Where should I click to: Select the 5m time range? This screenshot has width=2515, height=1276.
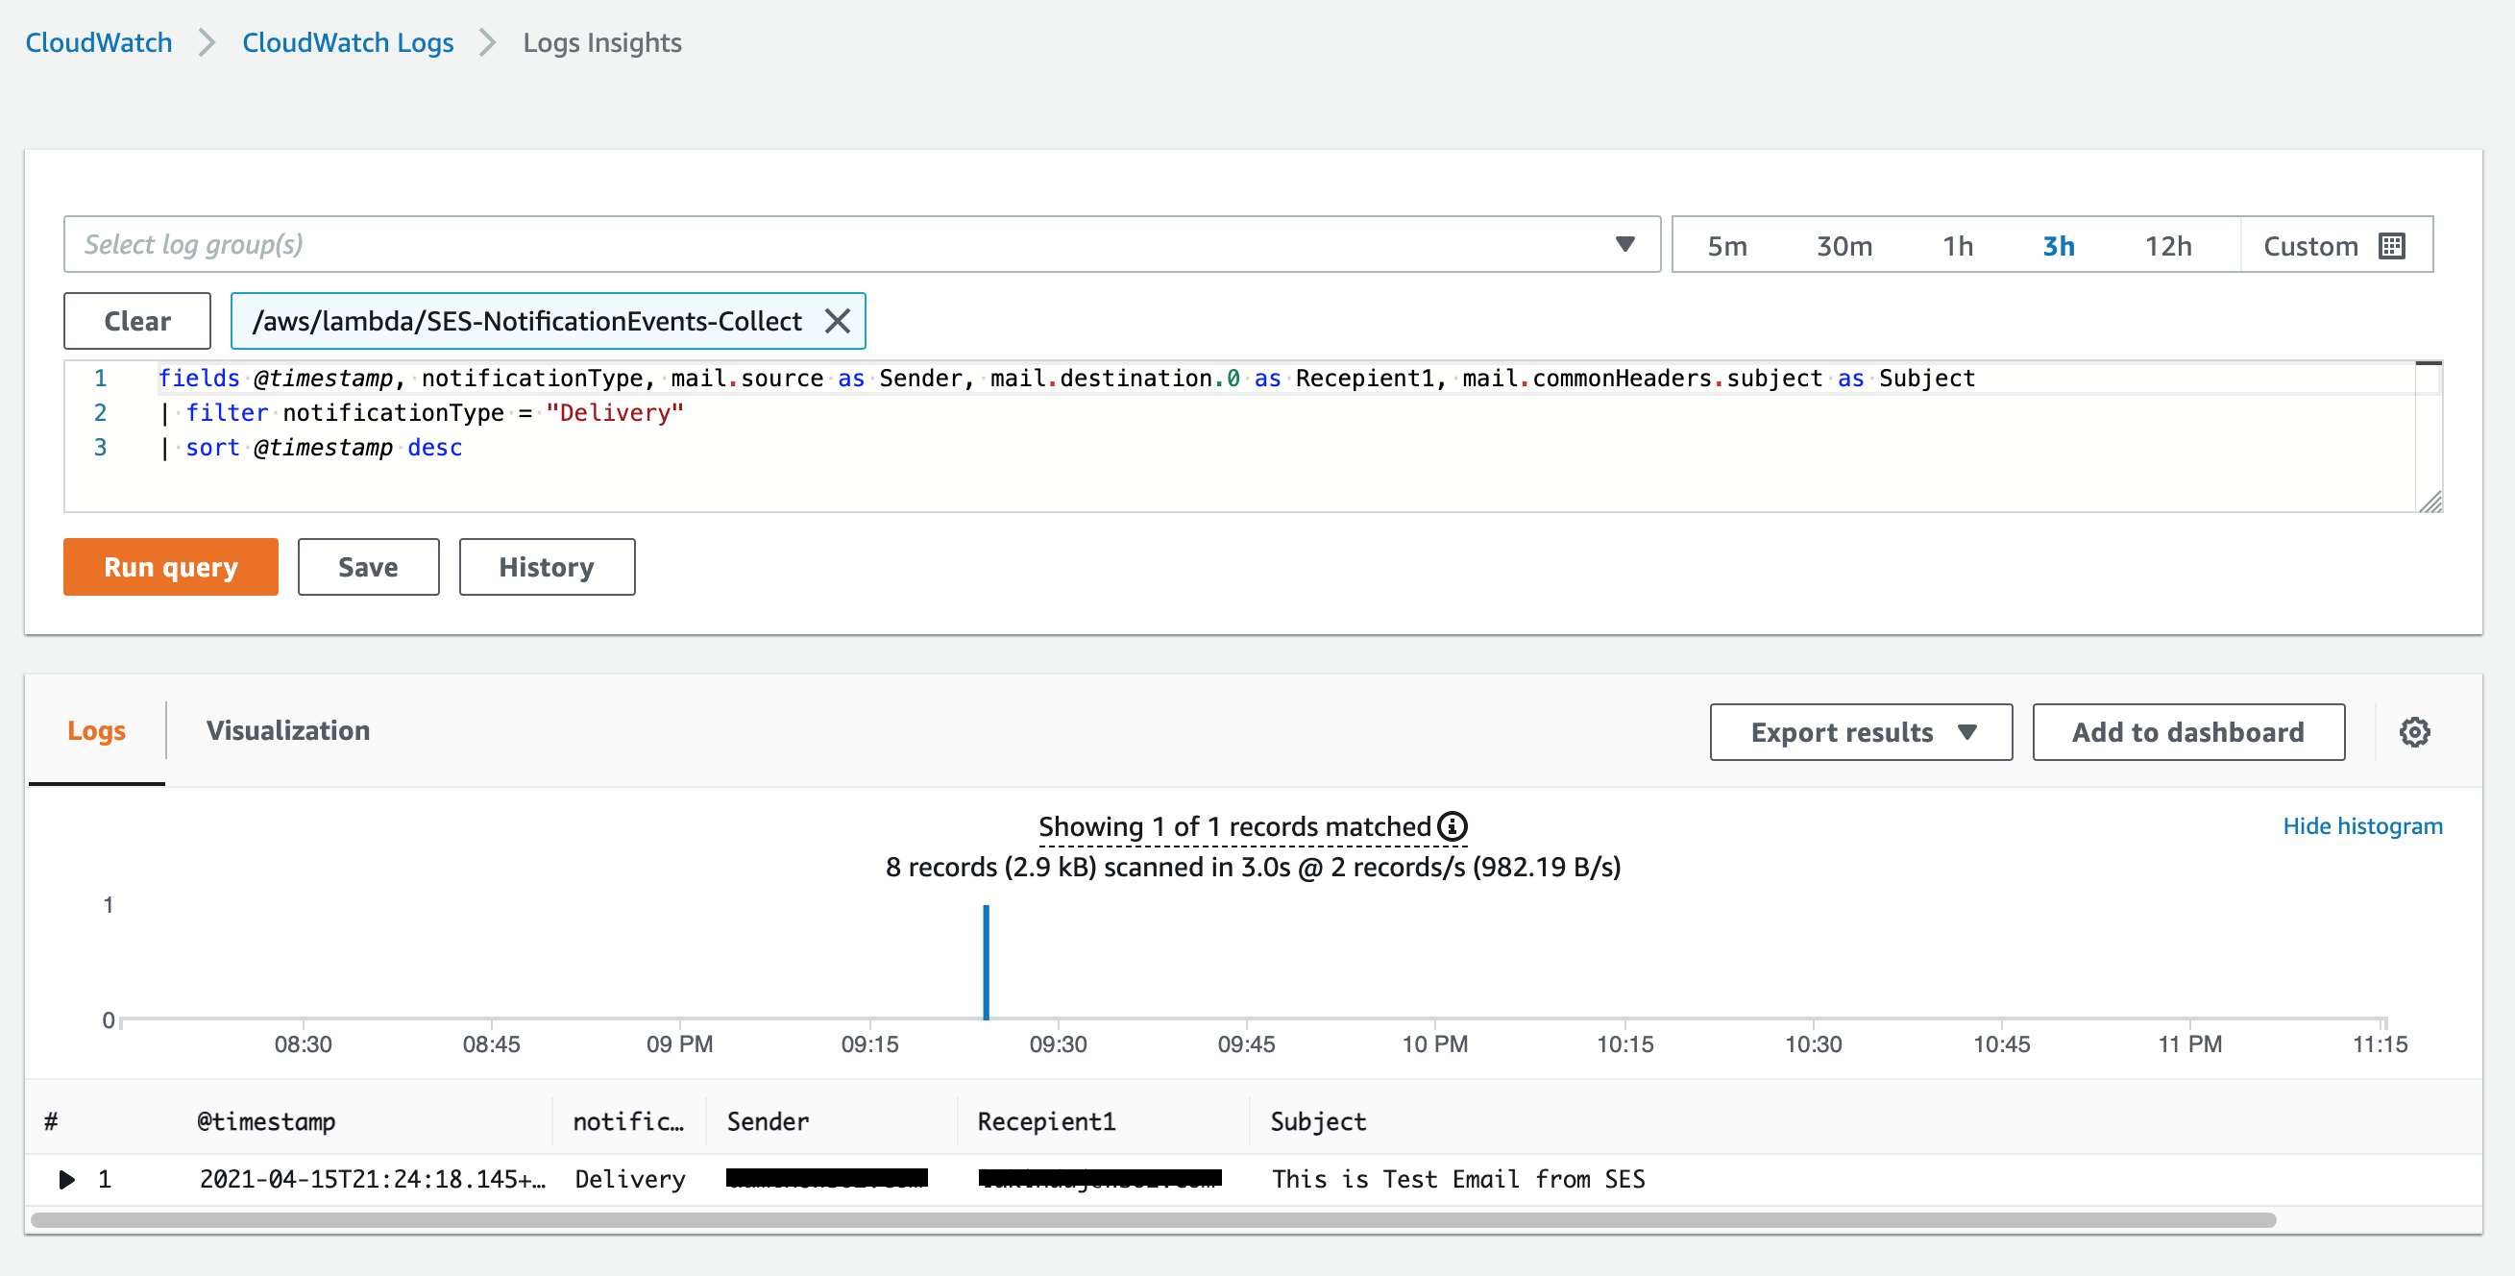(x=1726, y=246)
